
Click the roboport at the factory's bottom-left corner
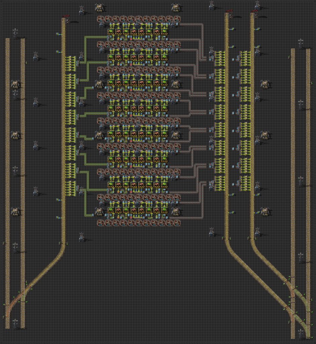99,212
